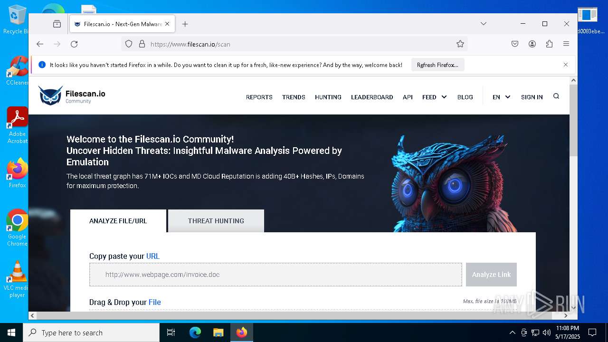
Task: Launch Microsoft Edge from the taskbar
Action: (195, 332)
